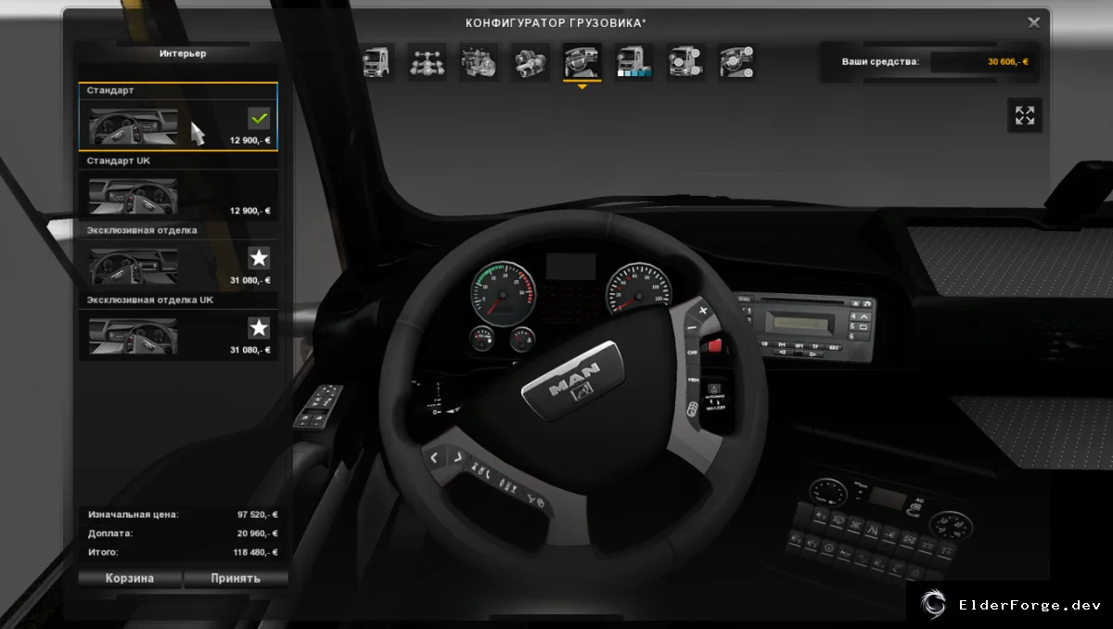Click the star icon on Эксклюзивная отделка
This screenshot has width=1113, height=629.
pyautogui.click(x=259, y=257)
